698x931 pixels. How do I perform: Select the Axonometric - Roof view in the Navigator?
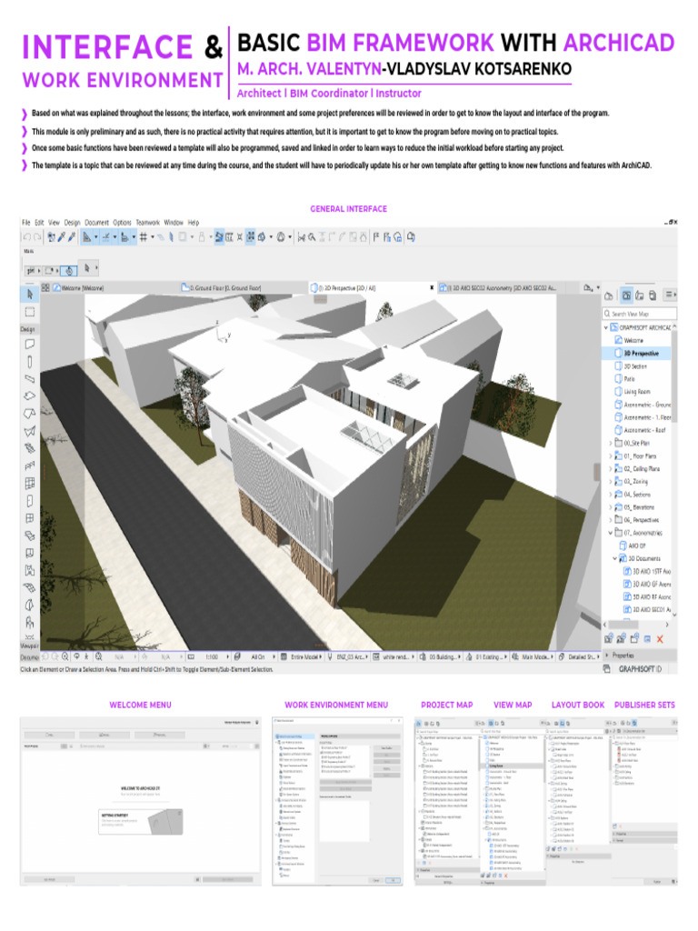tap(644, 430)
